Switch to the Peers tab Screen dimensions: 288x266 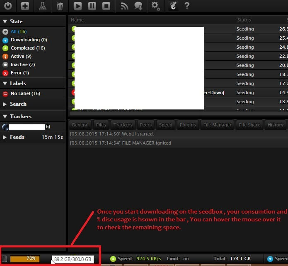pyautogui.click(x=145, y=125)
